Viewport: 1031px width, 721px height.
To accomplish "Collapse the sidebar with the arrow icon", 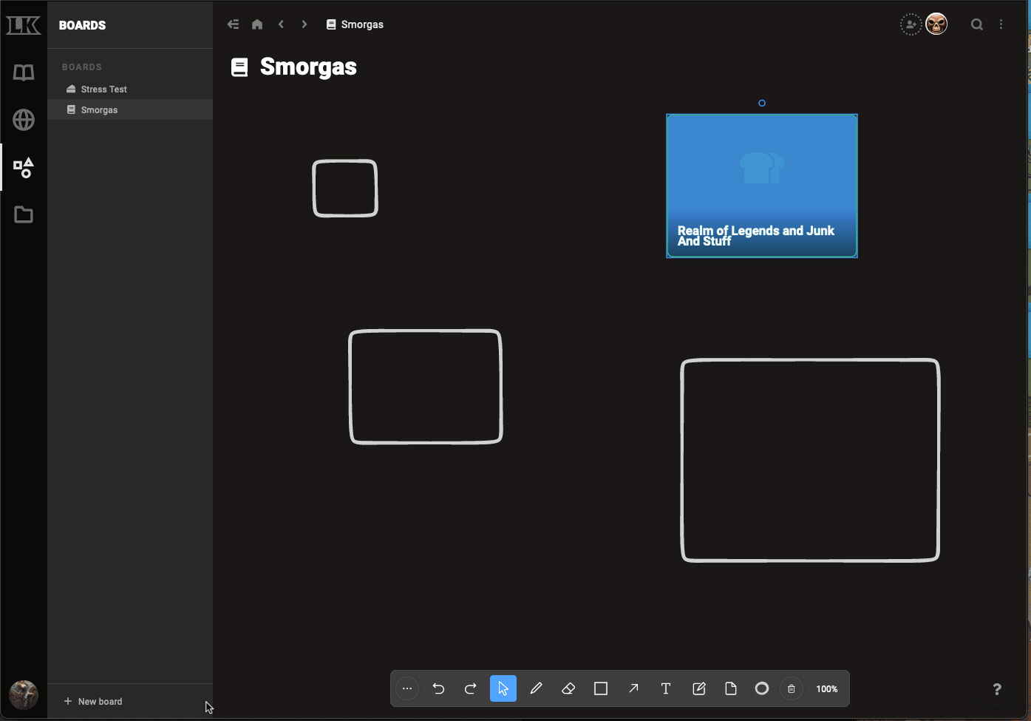I will point(234,24).
